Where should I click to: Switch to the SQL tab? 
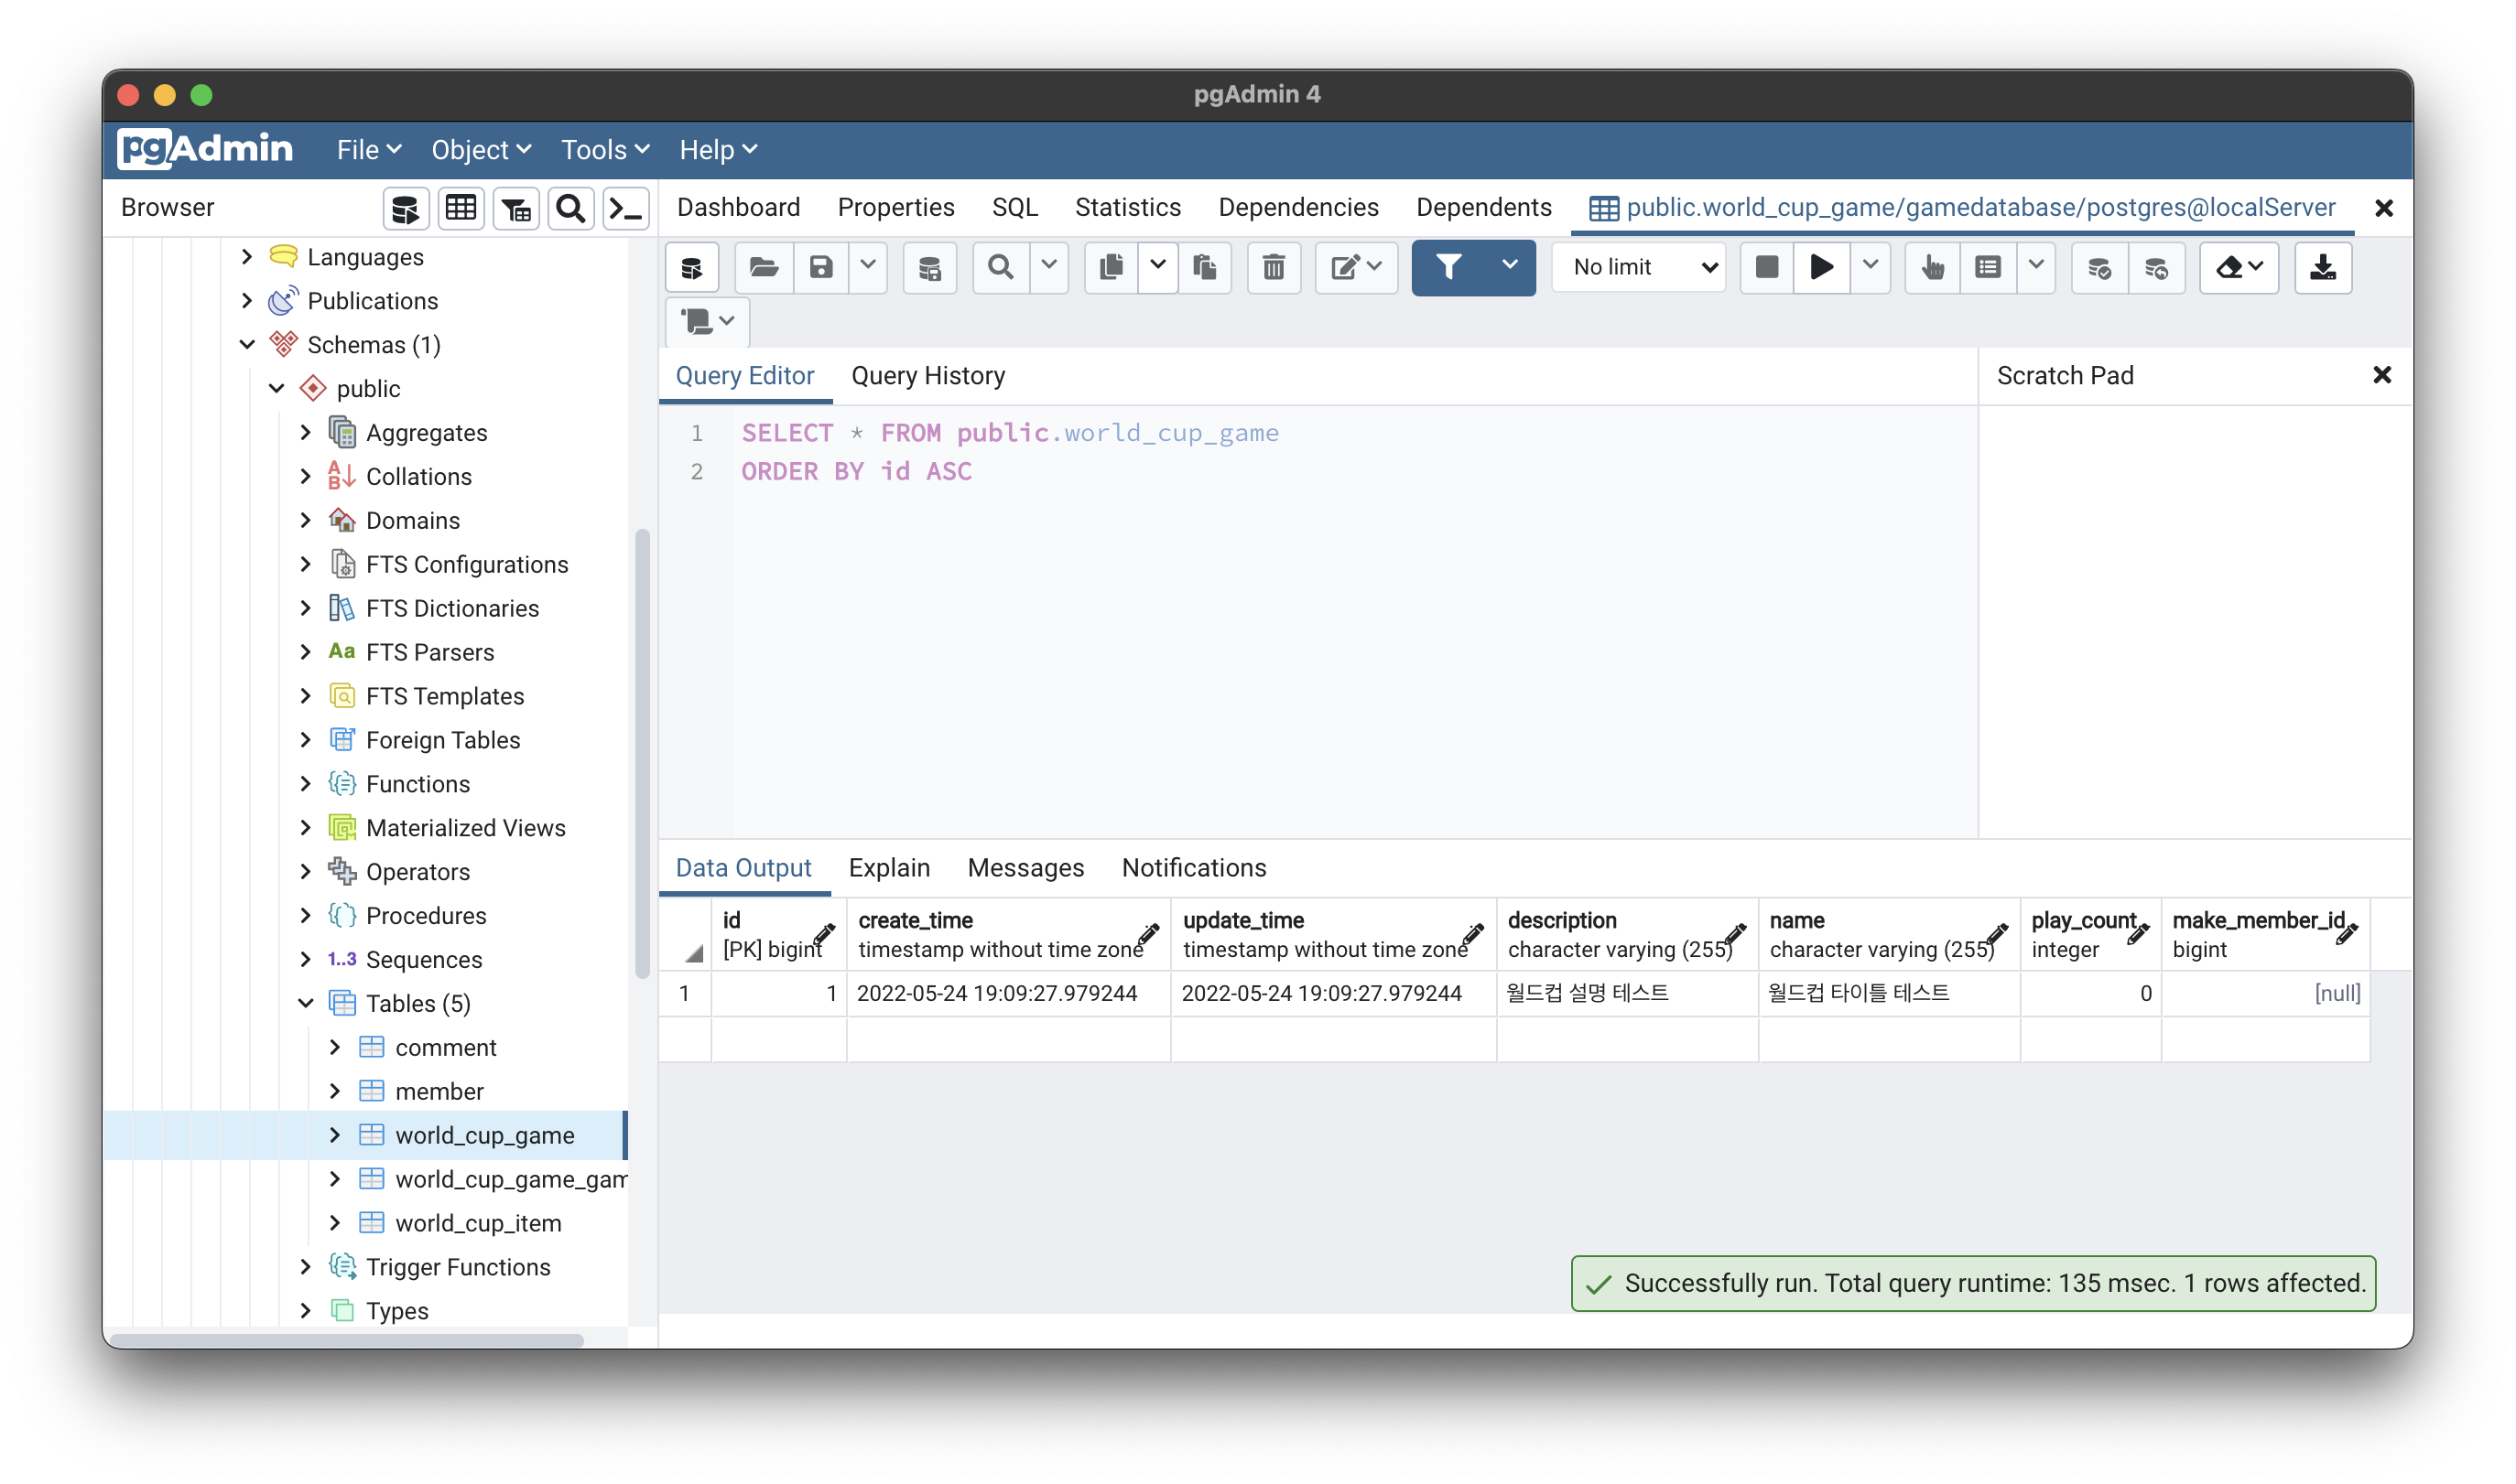tap(1015, 208)
